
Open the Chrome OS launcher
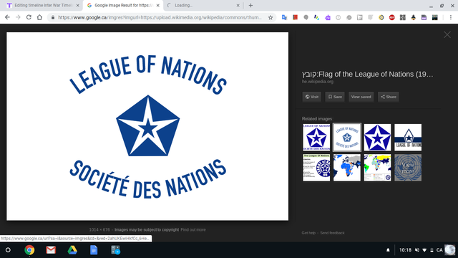8,250
